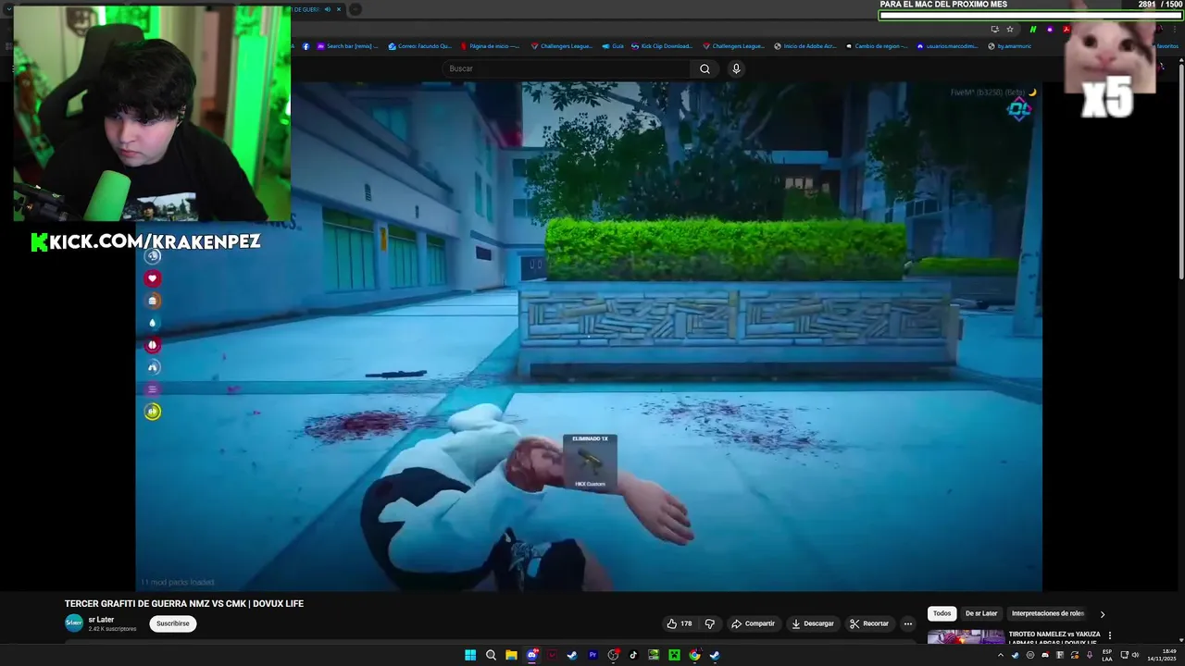Show hidden system tray icons
Screen dimensions: 1185x666
click(1000, 655)
